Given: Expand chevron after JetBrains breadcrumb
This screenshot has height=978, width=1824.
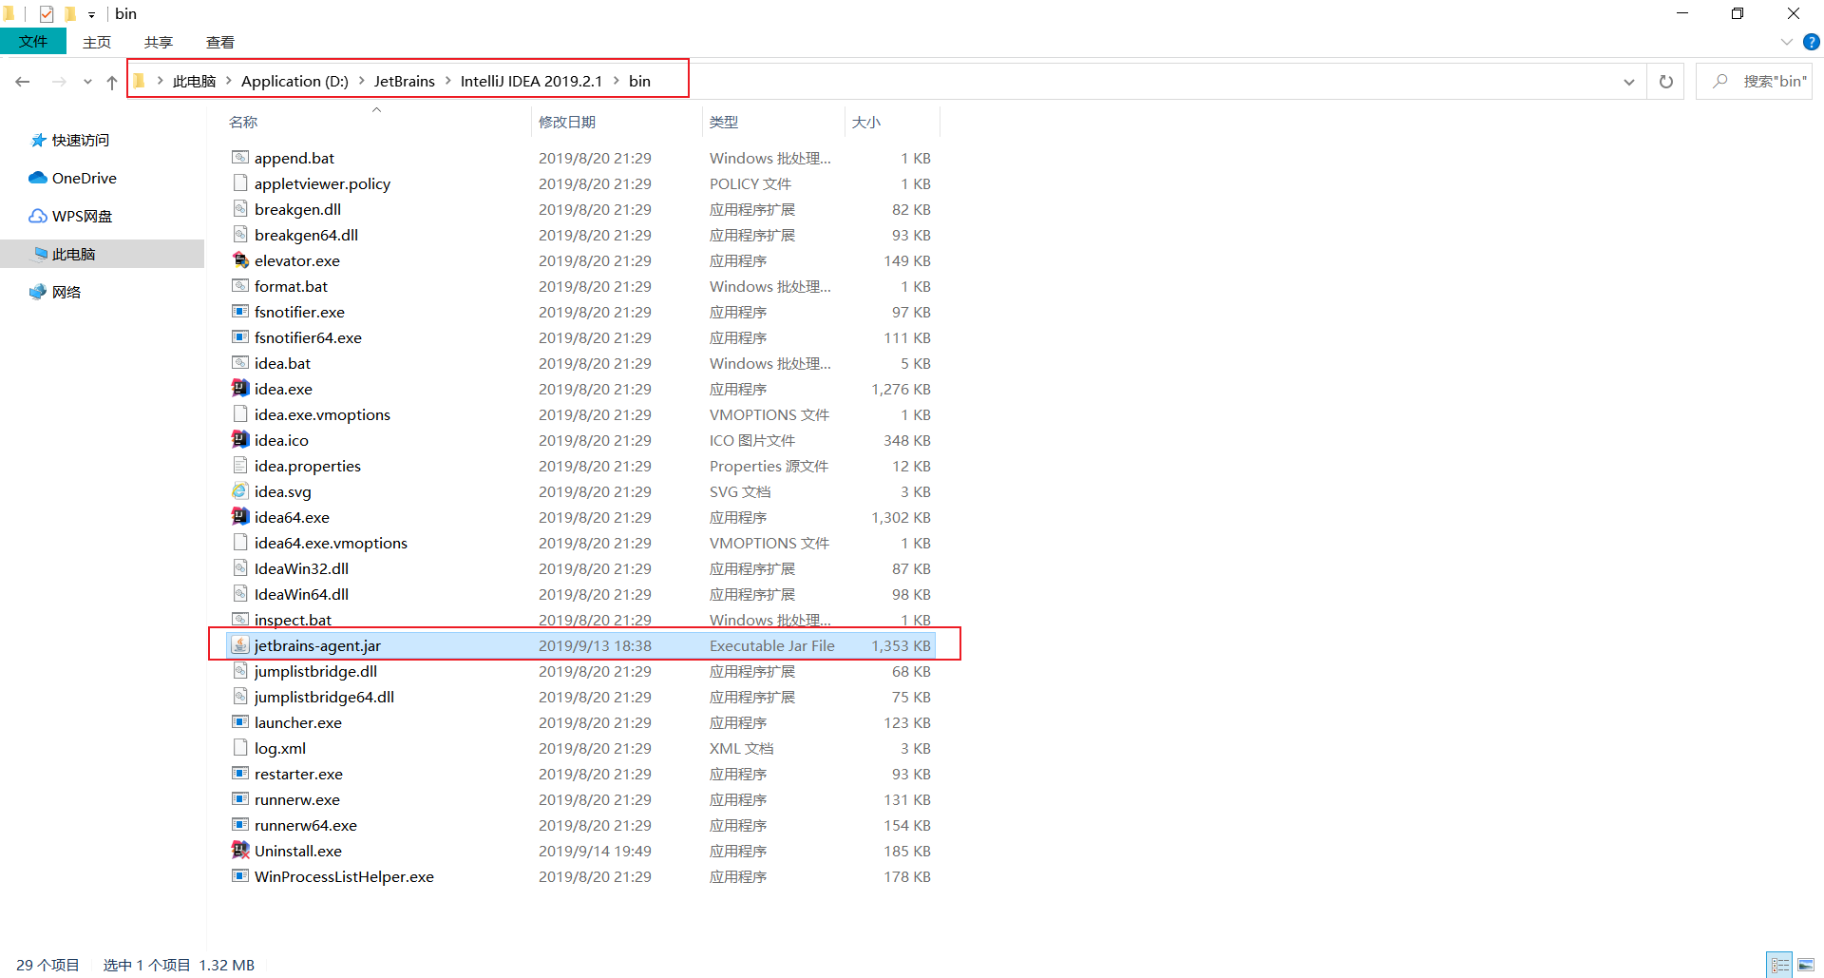Looking at the screenshot, I should [x=447, y=81].
